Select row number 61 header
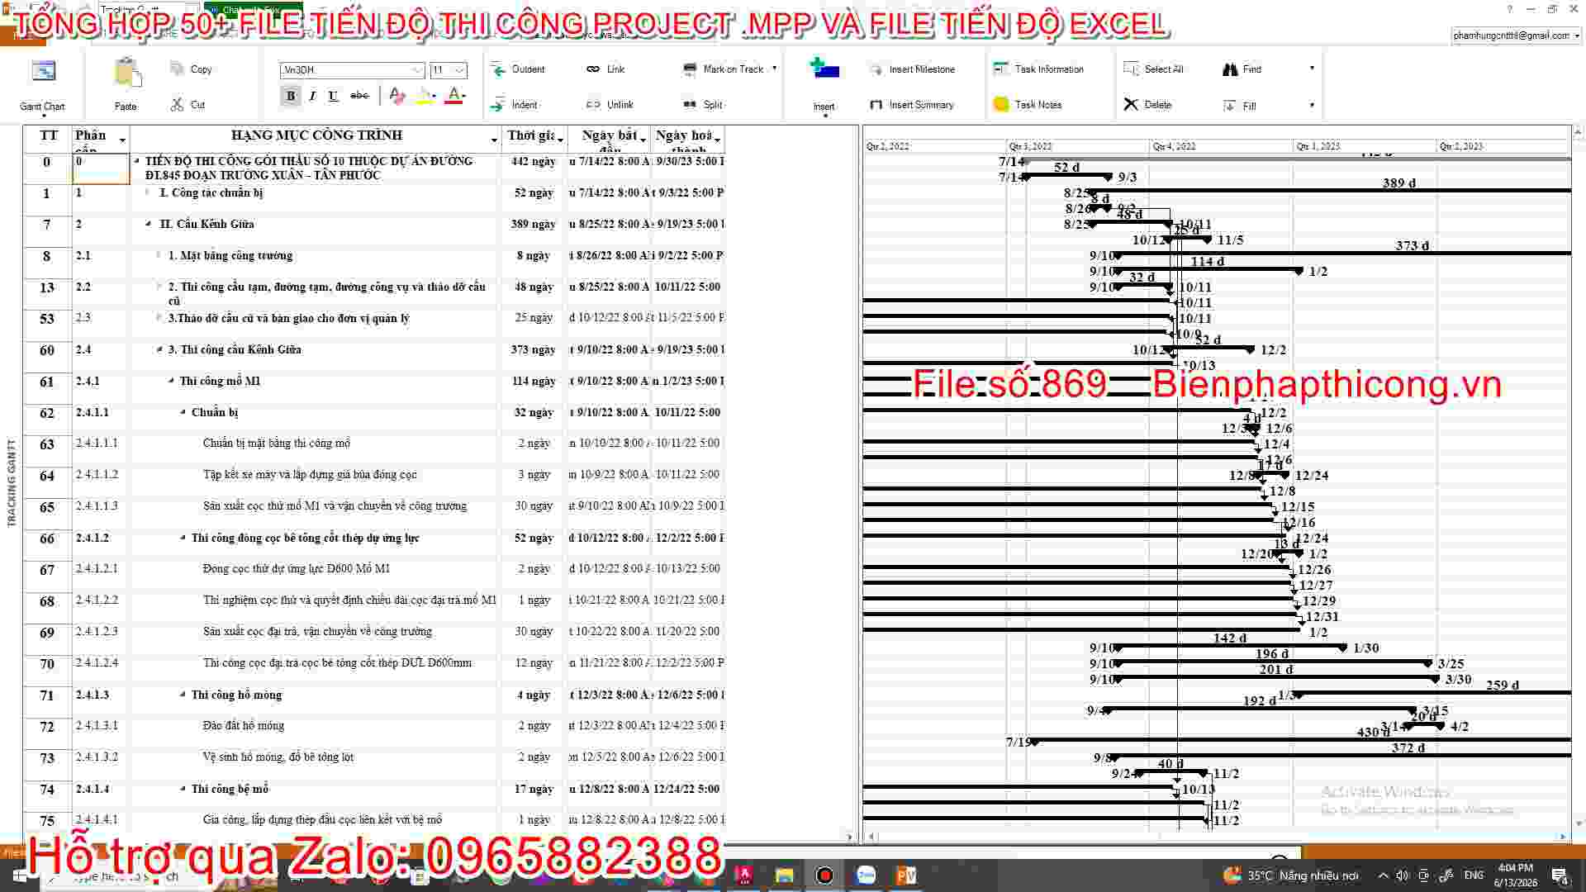The image size is (1586, 892). (x=47, y=382)
